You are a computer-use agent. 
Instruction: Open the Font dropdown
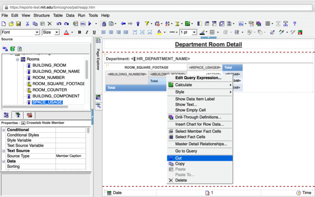[37, 32]
